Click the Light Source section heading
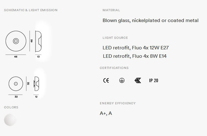 pyautogui.click(x=115, y=38)
